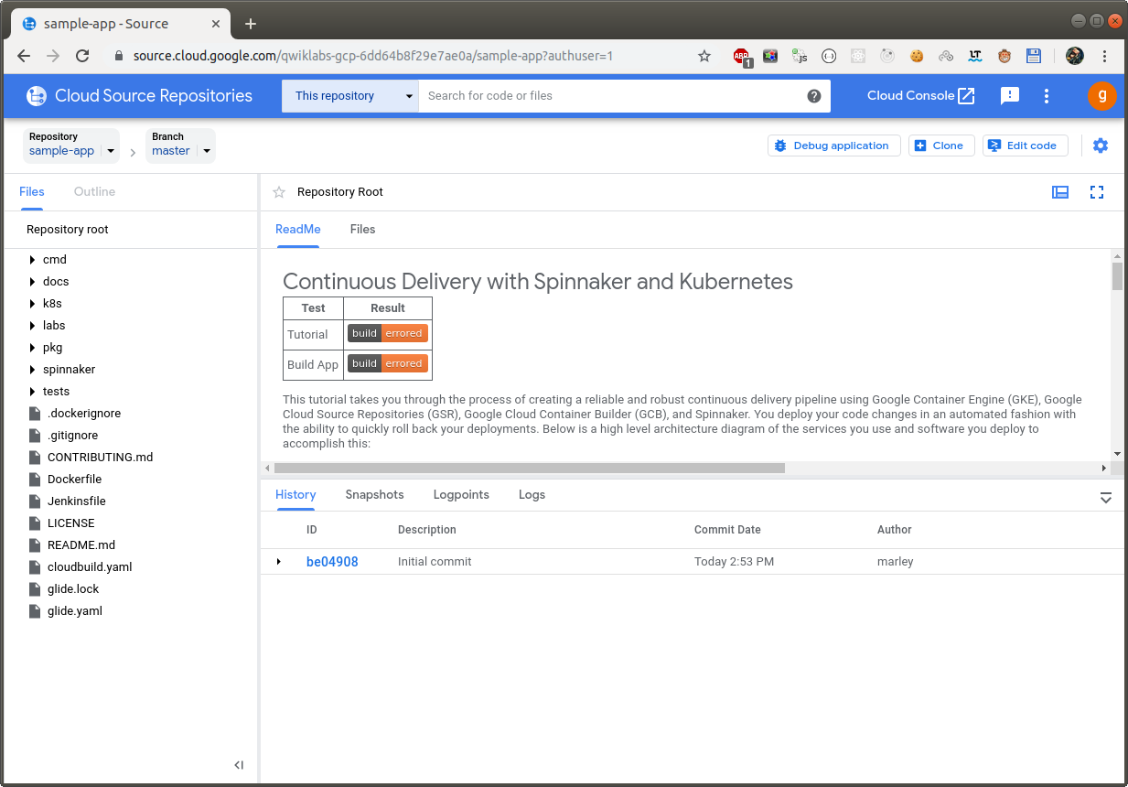Click the ReadMe vertical scrollbar thumb
The width and height of the screenshot is (1128, 787).
tap(1117, 275)
